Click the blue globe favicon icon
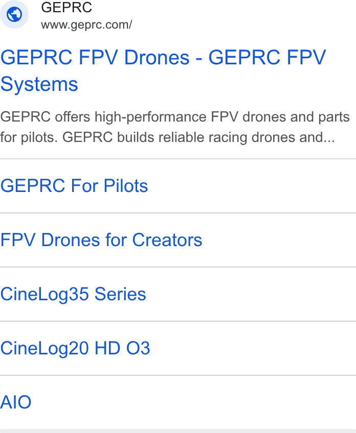 tap(14, 14)
